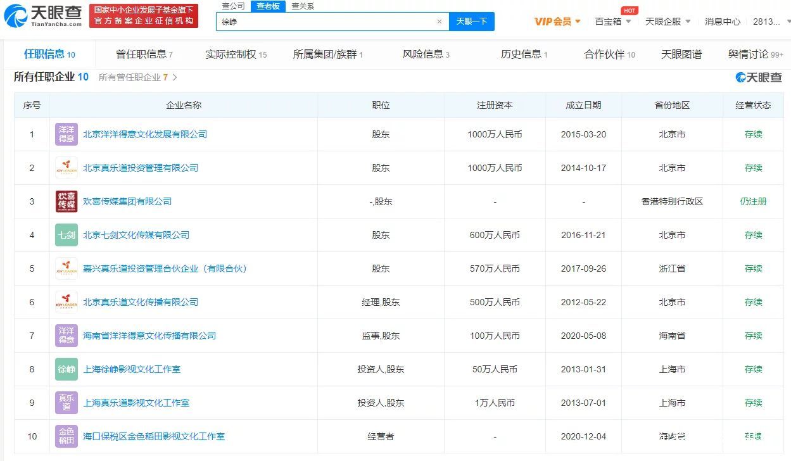
Task: Click the JOY LEADER logo beside 嘉兴真乐道
Action: 66,268
